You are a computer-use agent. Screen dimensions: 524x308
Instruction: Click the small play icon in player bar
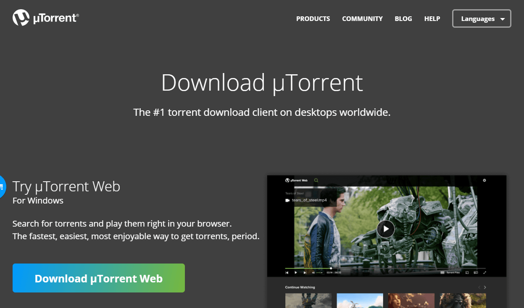point(296,272)
